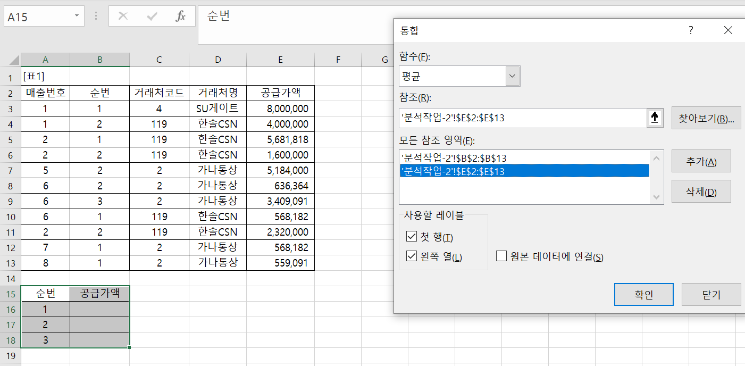Screen dimensions: 745x366
Task: Close the 통합 dialog with X
Action: (728, 30)
